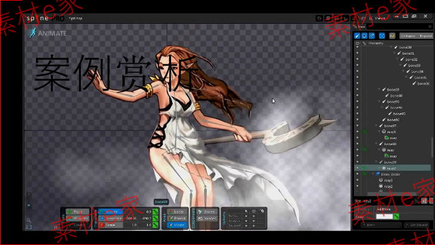Viewport: 435px width, 245px height.
Task: Click the slot Color swatch
Action: click(x=385, y=216)
